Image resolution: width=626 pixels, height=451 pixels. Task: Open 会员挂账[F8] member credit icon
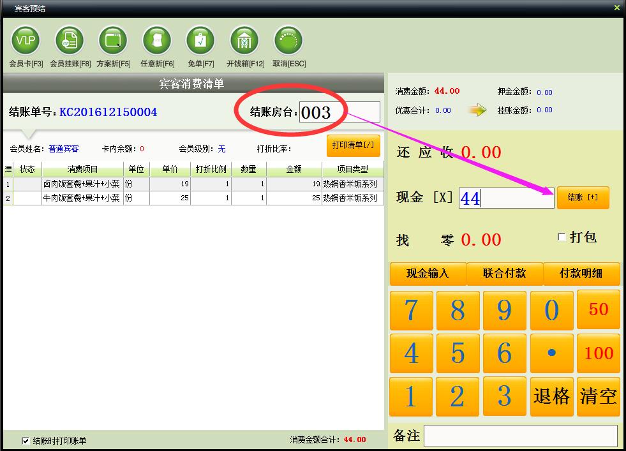(70, 41)
